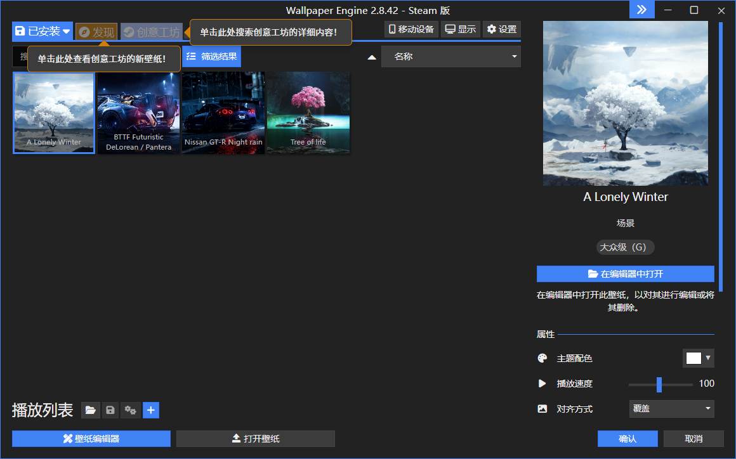Open 设置 settings
Image resolution: width=736 pixels, height=459 pixels.
pos(502,29)
